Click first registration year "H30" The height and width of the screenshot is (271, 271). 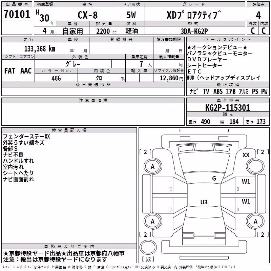click(x=43, y=16)
